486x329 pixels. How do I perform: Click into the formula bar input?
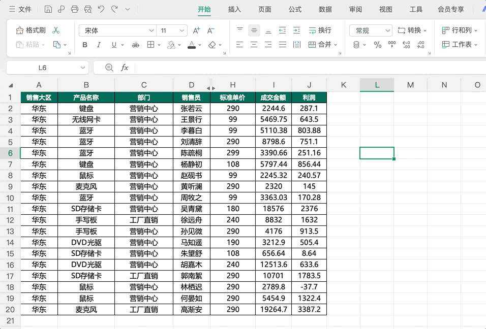(310, 68)
